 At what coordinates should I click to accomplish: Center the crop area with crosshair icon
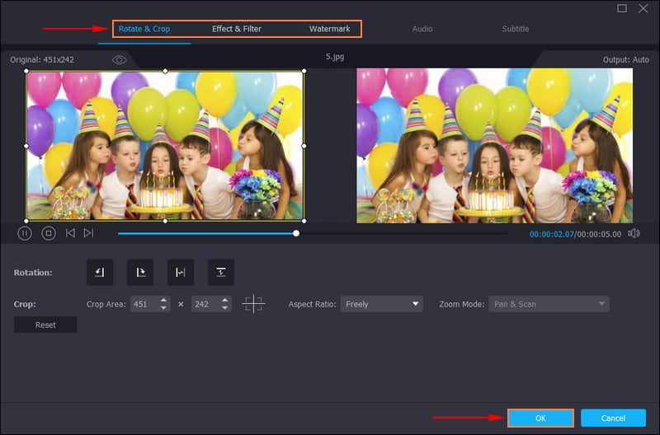[x=253, y=304]
